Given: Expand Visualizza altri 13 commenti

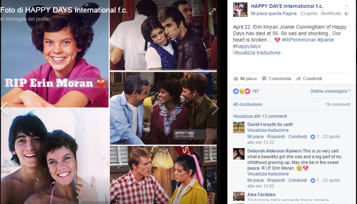Looking at the screenshot, I should (260, 116).
